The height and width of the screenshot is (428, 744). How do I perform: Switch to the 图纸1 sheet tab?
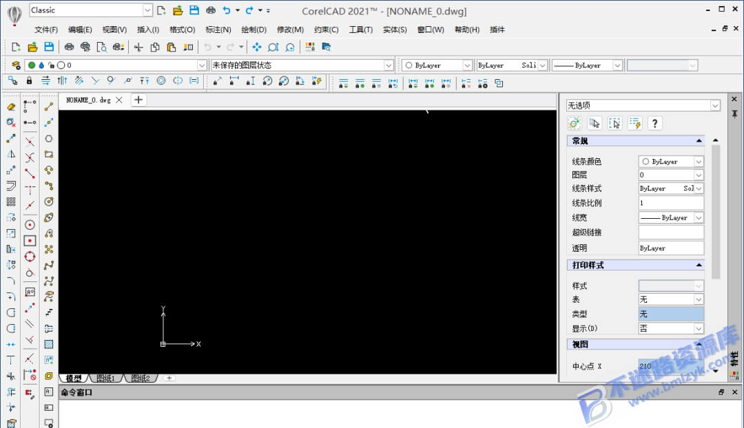click(x=105, y=378)
